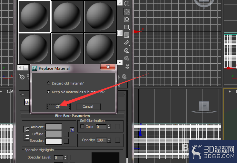The height and width of the screenshot is (163, 237).
Task: Click the Select by Material icon
Action: [127, 59]
